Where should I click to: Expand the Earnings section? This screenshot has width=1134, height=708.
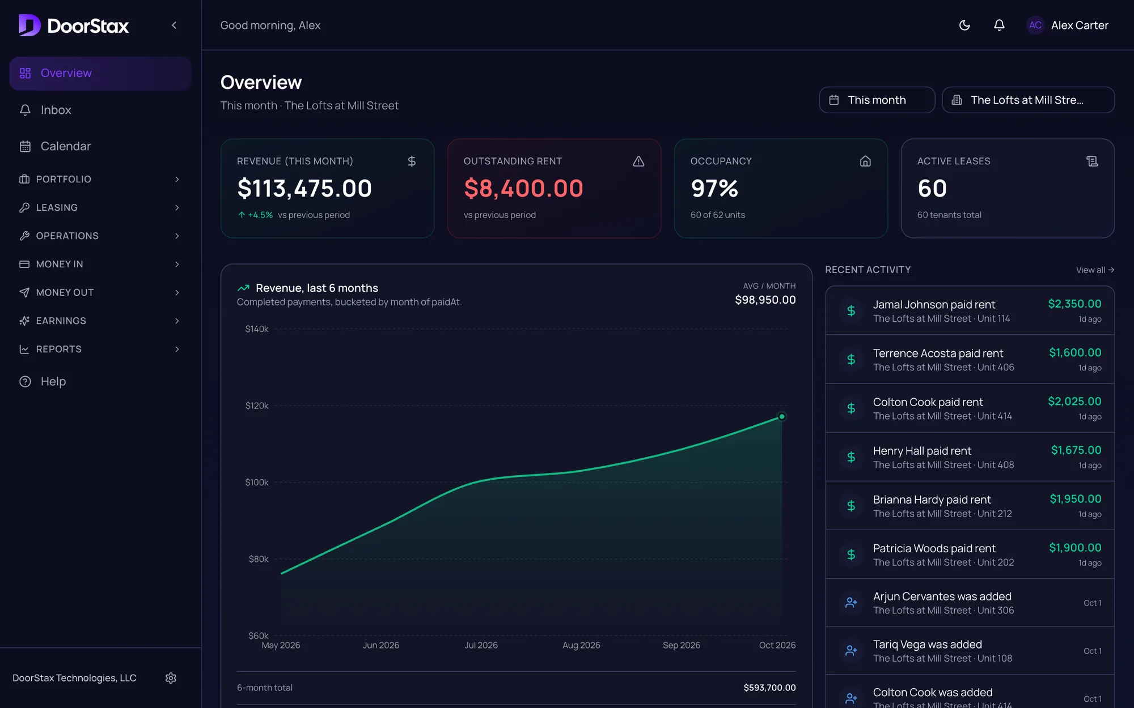pyautogui.click(x=100, y=321)
